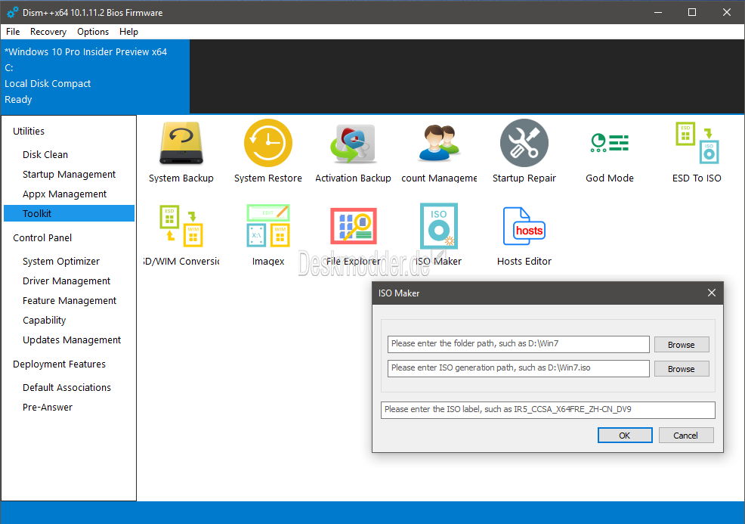Close the Dism++ main window
This screenshot has width=745, height=524.
[x=727, y=12]
